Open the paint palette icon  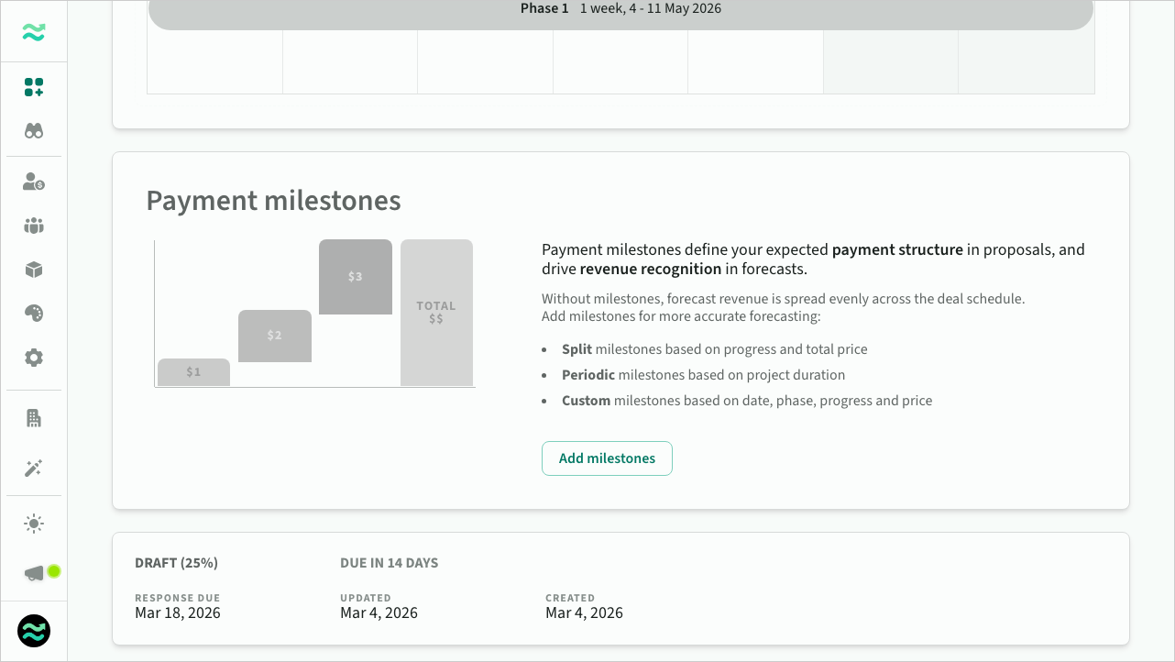click(x=34, y=314)
